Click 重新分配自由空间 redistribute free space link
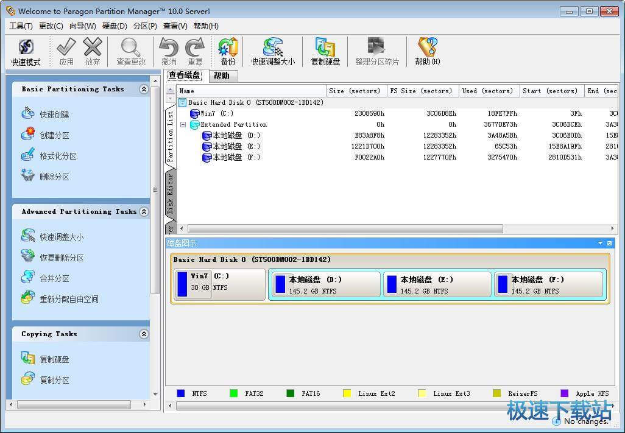Screen dimensions: 625x433 click(x=69, y=299)
